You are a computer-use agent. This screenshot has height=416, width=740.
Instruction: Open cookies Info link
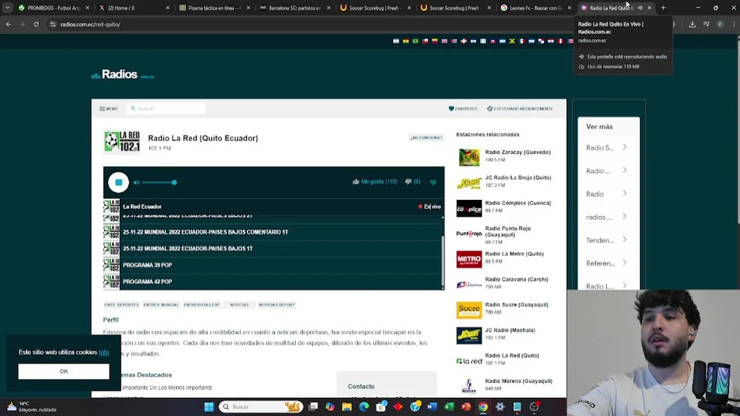[x=104, y=352]
